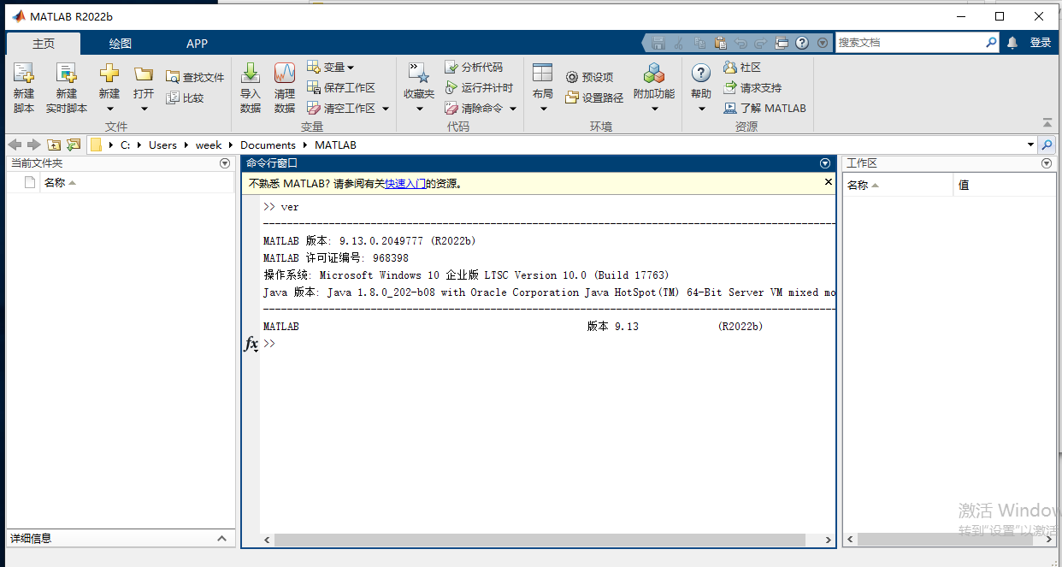Click the 导入数据 import data icon
The height and width of the screenshot is (567, 1062).
[251, 74]
